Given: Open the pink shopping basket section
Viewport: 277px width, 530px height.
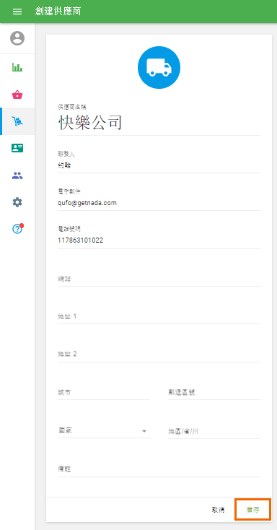Looking at the screenshot, I should (x=17, y=95).
